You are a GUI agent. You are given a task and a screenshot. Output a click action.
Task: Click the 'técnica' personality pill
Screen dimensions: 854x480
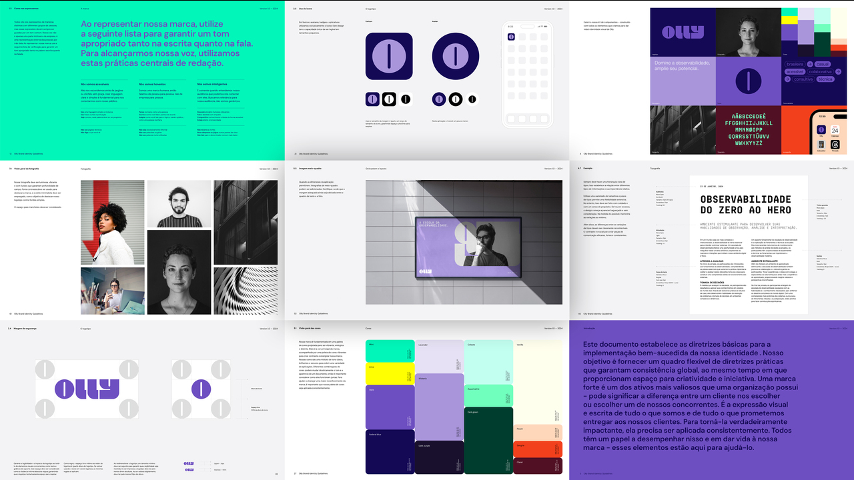point(825,79)
